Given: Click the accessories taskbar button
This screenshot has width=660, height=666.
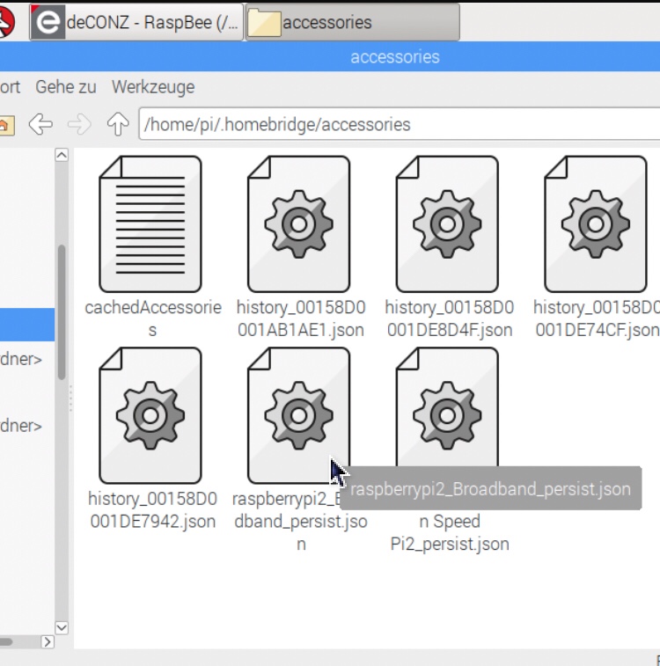Looking at the screenshot, I should click(352, 23).
